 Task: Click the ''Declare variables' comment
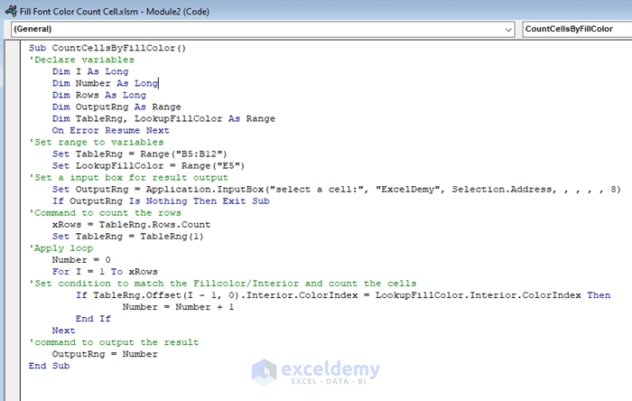[81, 60]
